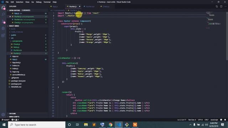The height and width of the screenshot is (128, 228).
Task: Change JavaScript language mode in status bar
Action: tap(214, 120)
